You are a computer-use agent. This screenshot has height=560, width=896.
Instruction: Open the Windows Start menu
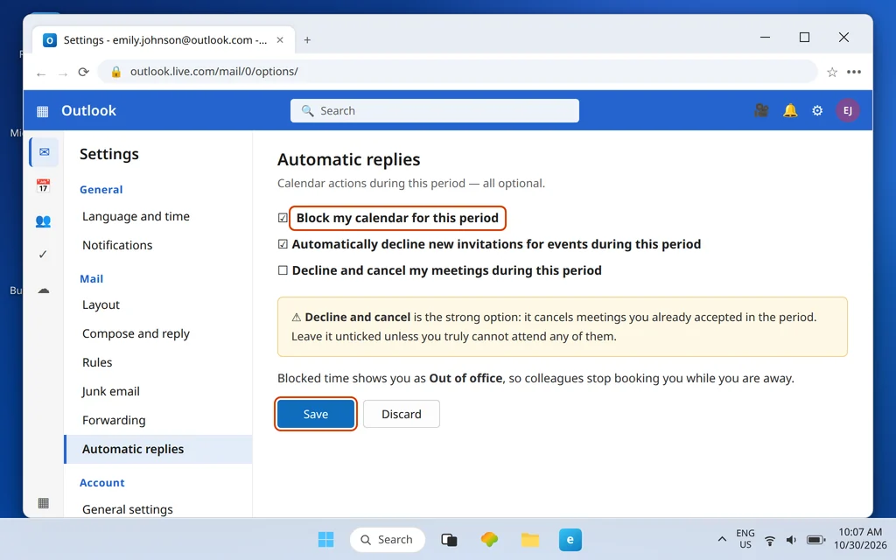325,539
